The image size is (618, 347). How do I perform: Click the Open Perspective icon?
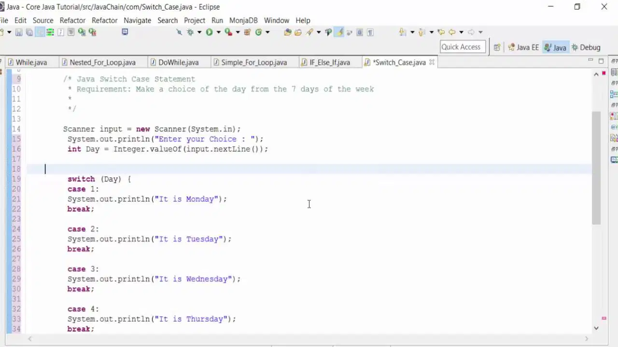point(497,47)
